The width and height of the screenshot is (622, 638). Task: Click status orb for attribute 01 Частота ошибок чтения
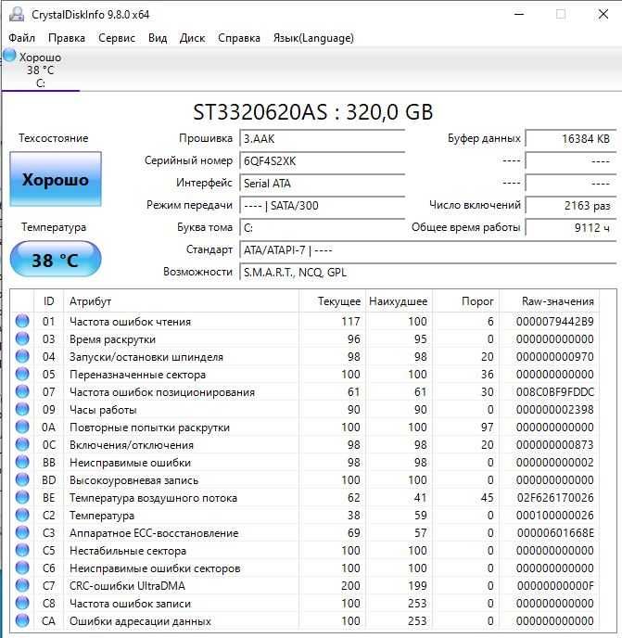point(22,321)
